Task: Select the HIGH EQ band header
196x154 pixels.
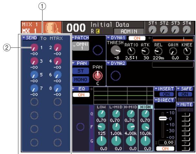Action: pos(145,107)
